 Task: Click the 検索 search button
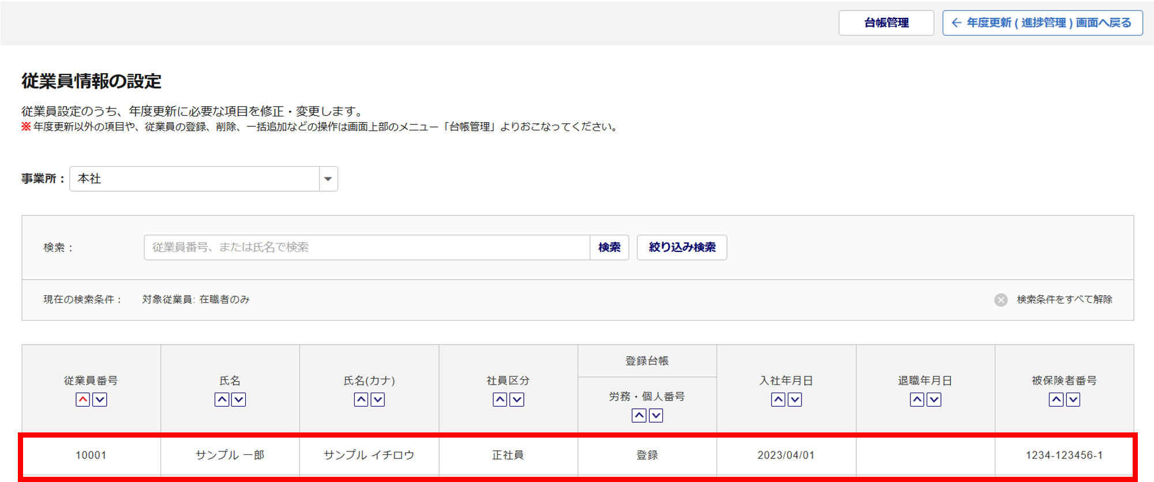[609, 247]
